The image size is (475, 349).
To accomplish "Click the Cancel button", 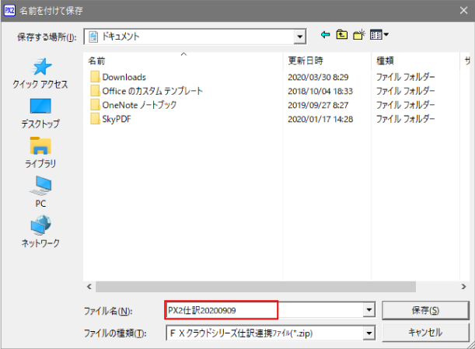I will click(x=425, y=332).
